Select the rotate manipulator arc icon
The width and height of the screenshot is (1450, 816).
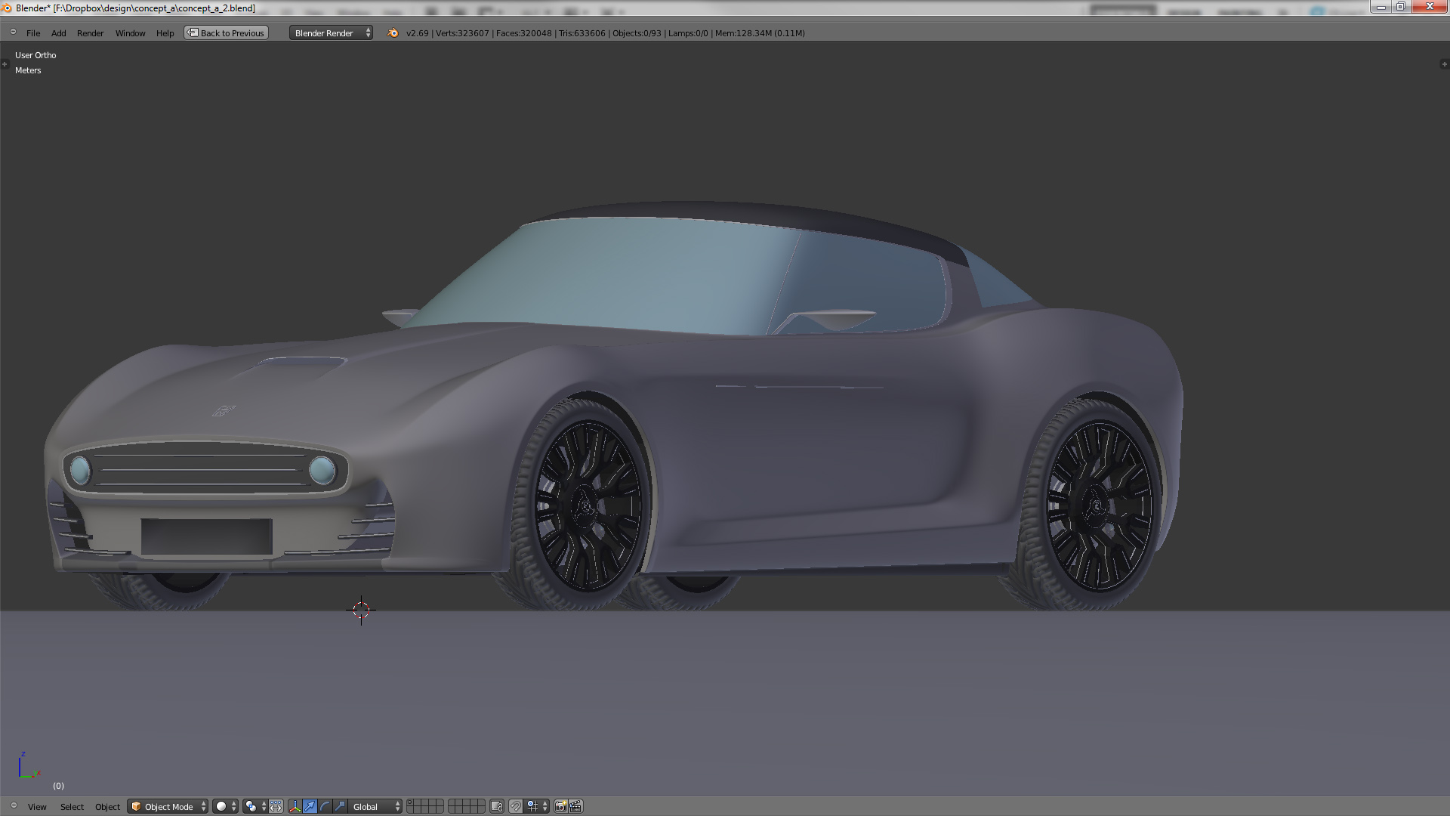tap(325, 806)
